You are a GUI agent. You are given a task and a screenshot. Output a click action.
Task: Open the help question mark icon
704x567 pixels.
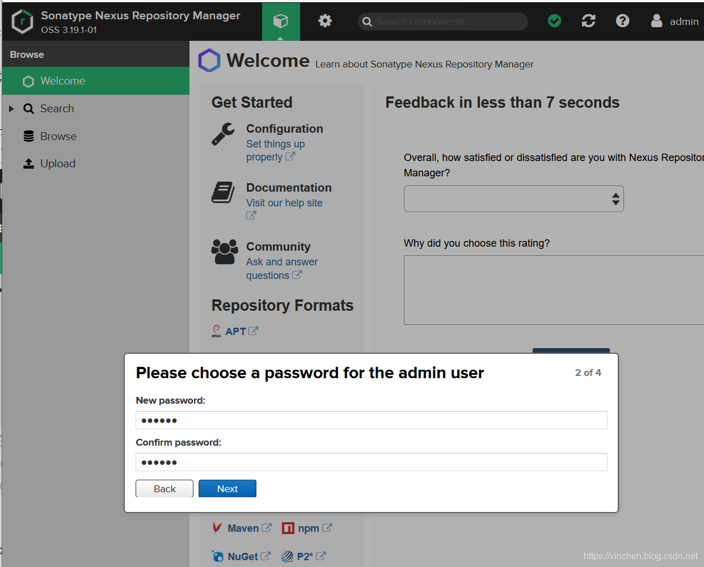tap(622, 21)
